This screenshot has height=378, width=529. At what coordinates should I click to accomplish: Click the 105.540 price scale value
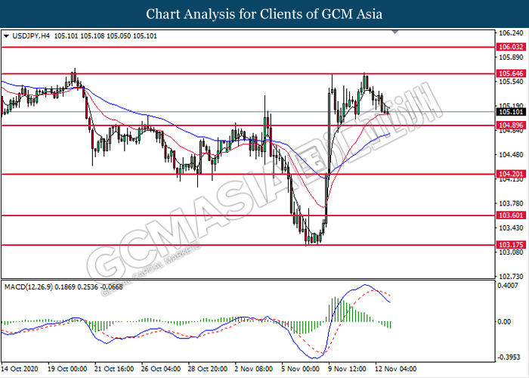pyautogui.click(x=511, y=82)
